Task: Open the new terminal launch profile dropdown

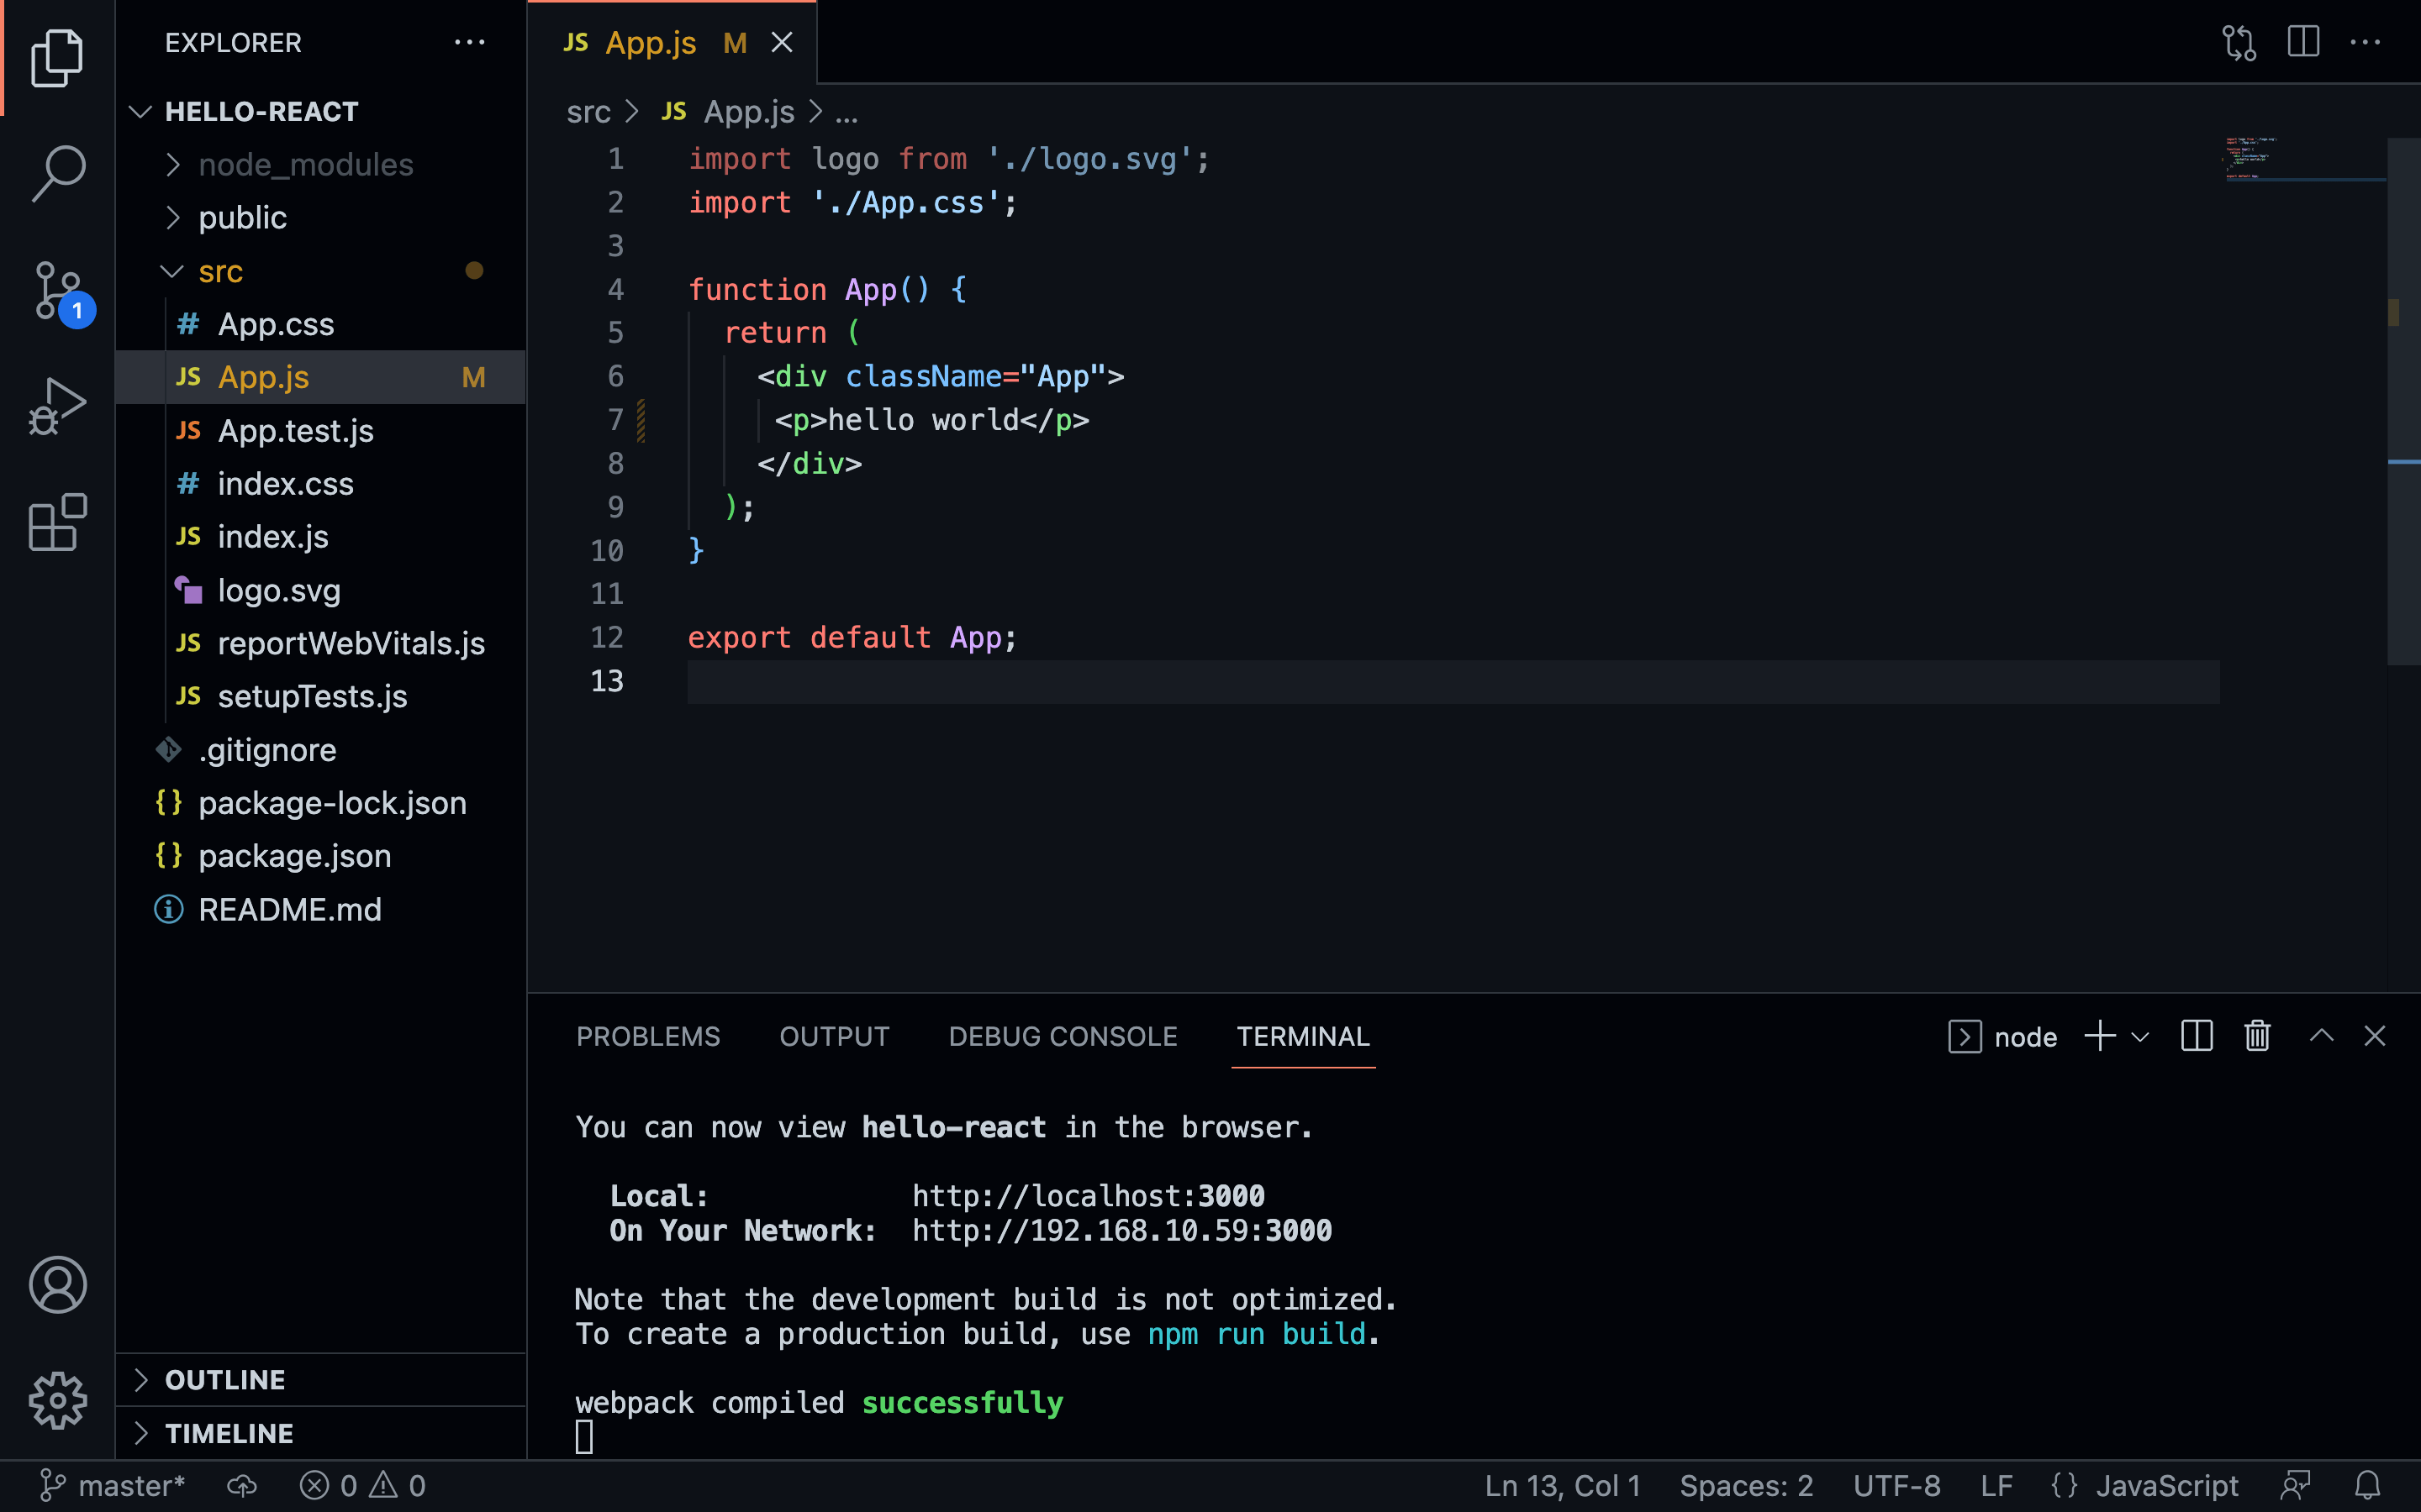Action: tap(2140, 1037)
